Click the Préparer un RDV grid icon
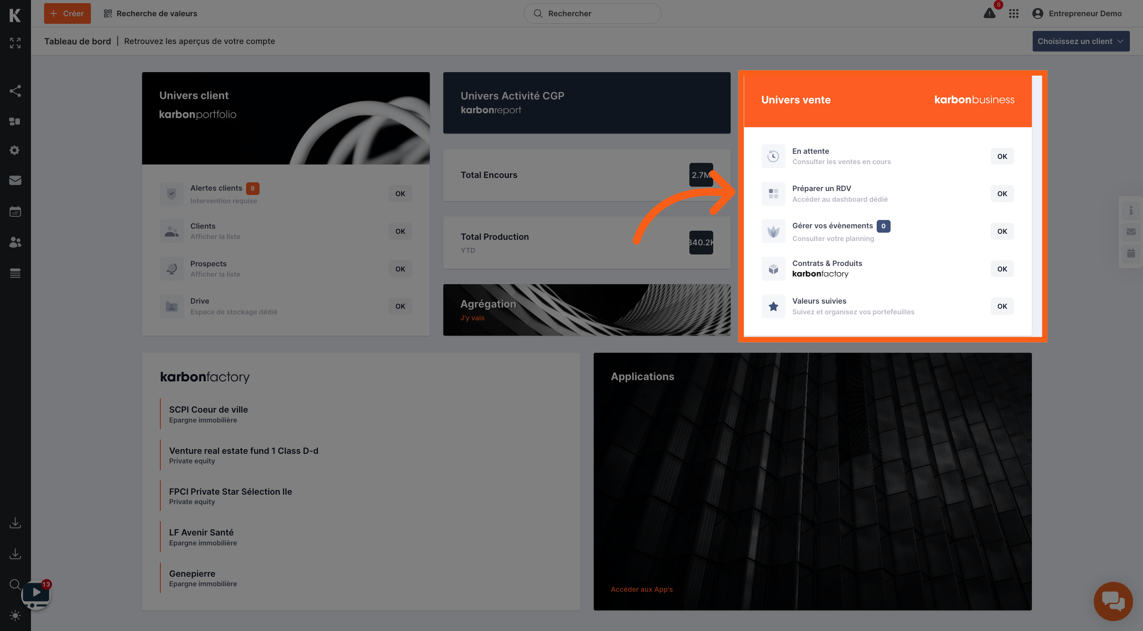This screenshot has width=1143, height=631. click(x=774, y=194)
